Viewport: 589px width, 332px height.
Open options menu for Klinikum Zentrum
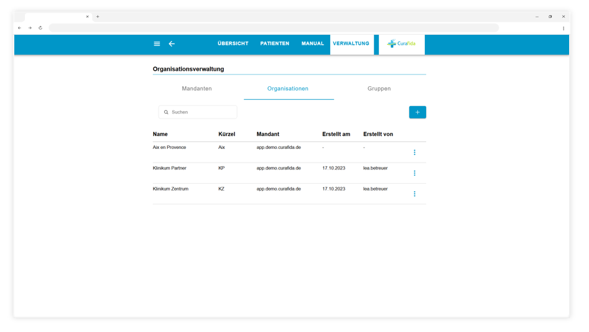coord(414,194)
